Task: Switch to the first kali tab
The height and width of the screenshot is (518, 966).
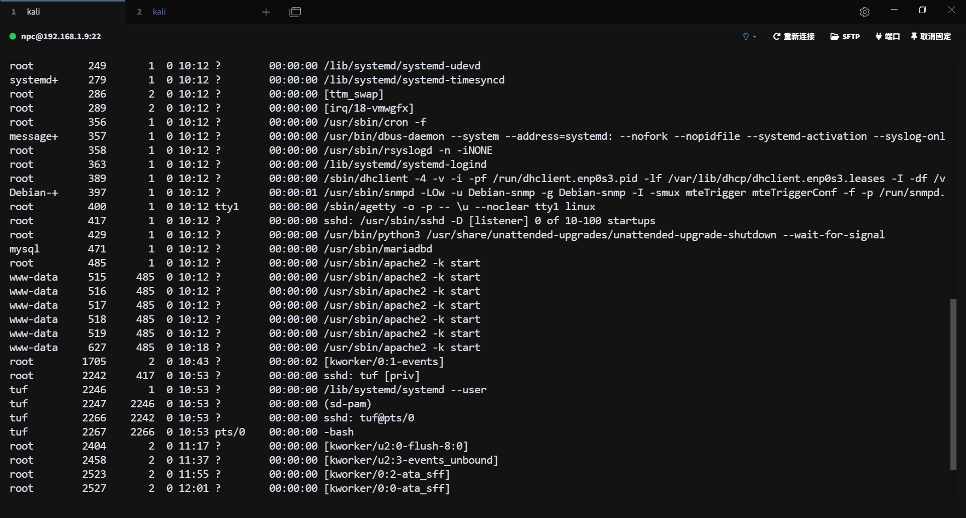Action: 33,12
